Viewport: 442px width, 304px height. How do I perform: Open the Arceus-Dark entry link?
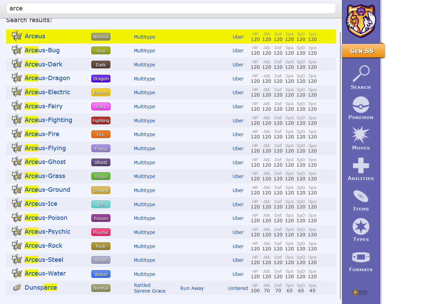[x=43, y=64]
